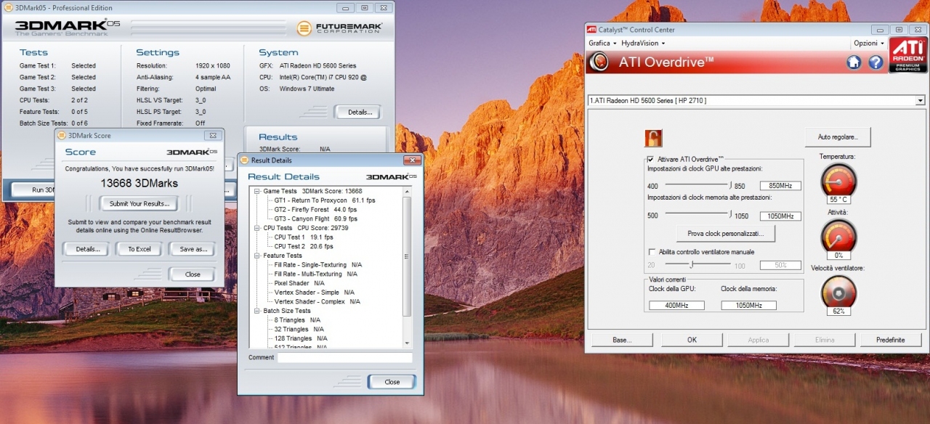Click the Temperatura gauge dial
This screenshot has height=424, width=930.
point(838,180)
